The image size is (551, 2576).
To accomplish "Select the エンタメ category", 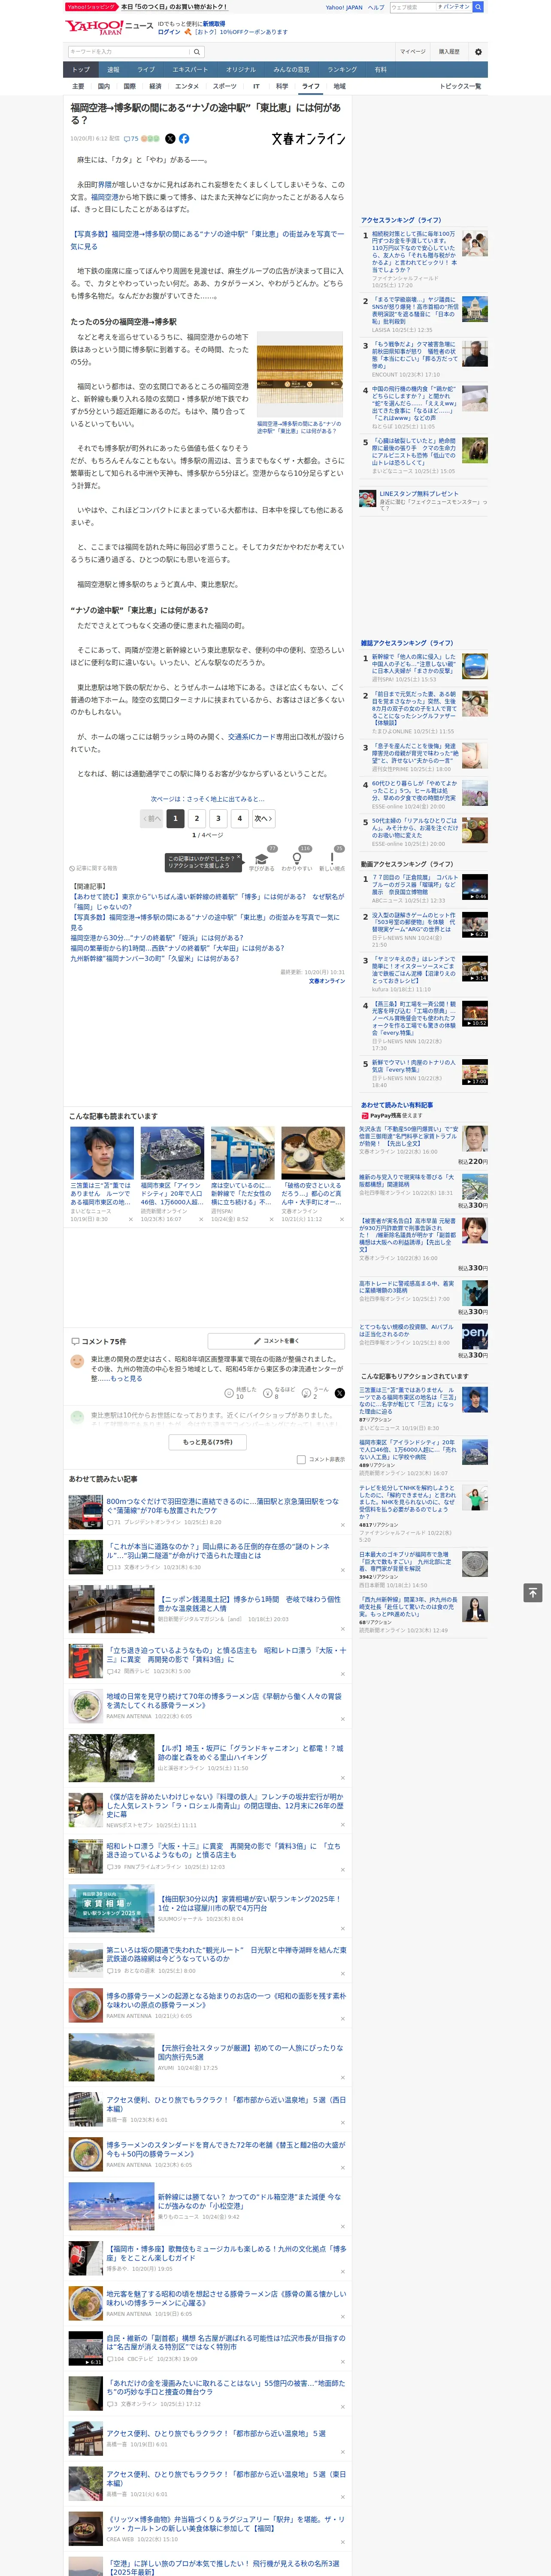I will coord(187,86).
